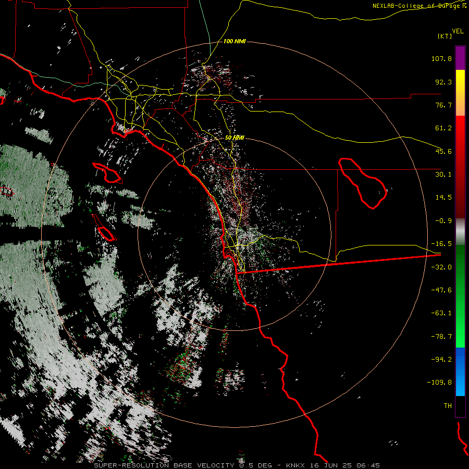The width and height of the screenshot is (469, 469).
Task: Select the 14.5 legend value
Action: 443,198
